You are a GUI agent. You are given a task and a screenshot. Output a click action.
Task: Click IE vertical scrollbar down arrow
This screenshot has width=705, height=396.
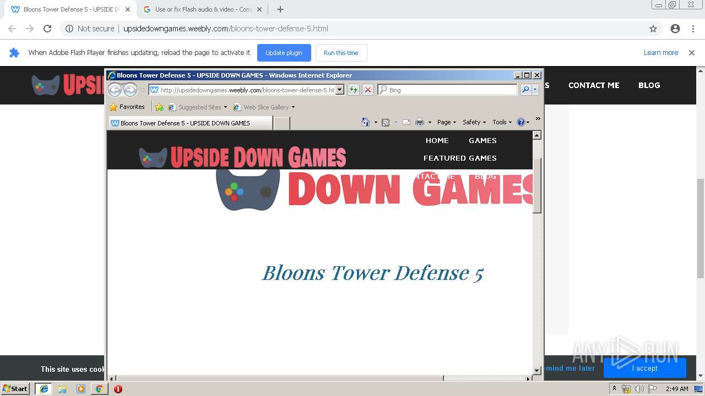[x=537, y=371]
